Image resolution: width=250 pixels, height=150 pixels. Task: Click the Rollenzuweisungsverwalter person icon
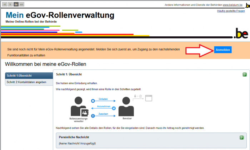[x=79, y=106]
